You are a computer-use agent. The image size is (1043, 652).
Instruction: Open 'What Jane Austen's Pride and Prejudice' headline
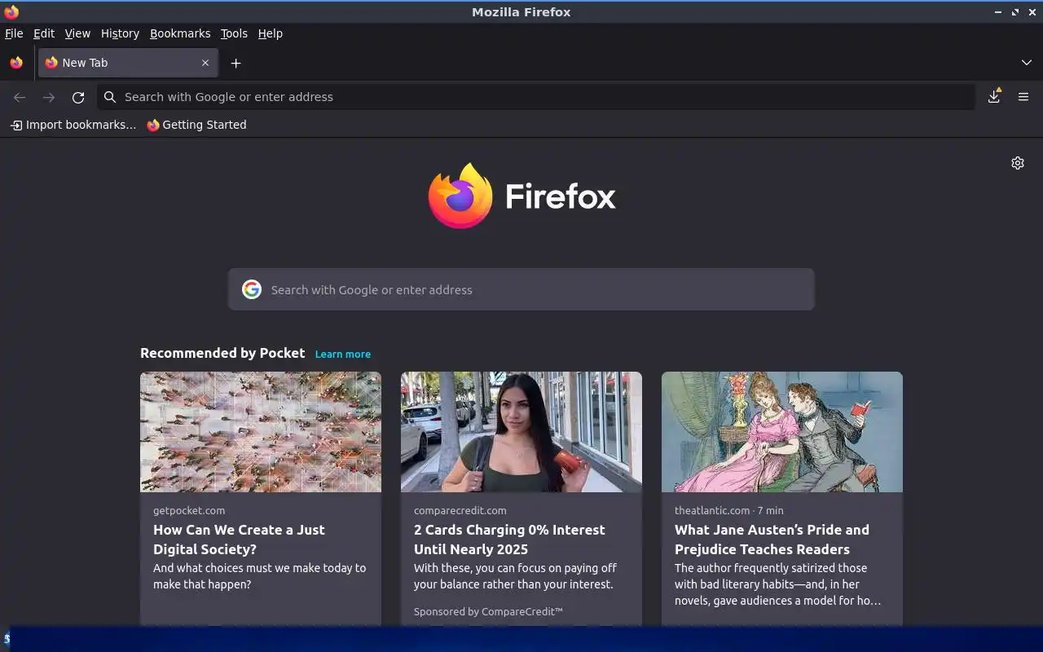tap(772, 540)
